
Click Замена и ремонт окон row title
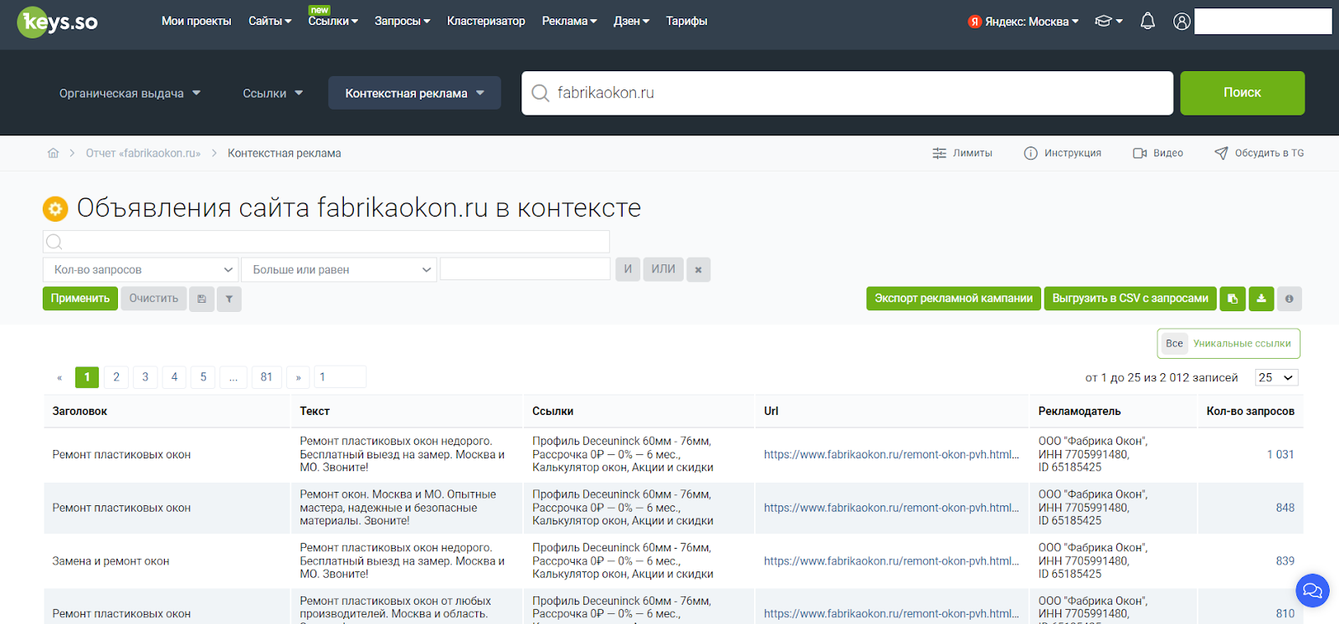coord(110,561)
